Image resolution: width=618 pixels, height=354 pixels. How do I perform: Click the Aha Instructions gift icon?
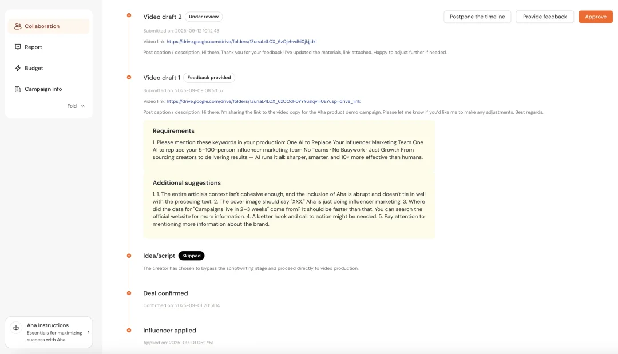pyautogui.click(x=16, y=328)
